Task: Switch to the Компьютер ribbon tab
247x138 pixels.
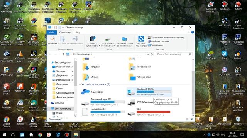Action: coord(65,32)
